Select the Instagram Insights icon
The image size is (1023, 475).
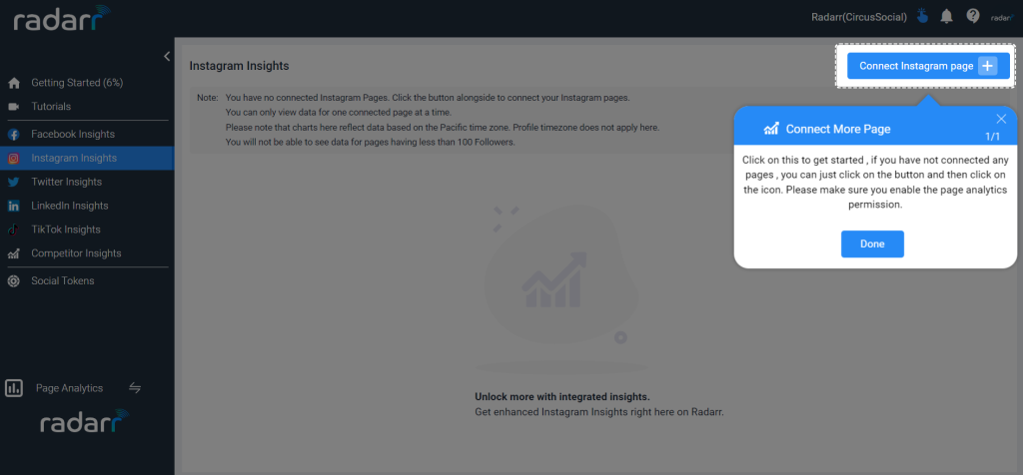click(14, 159)
